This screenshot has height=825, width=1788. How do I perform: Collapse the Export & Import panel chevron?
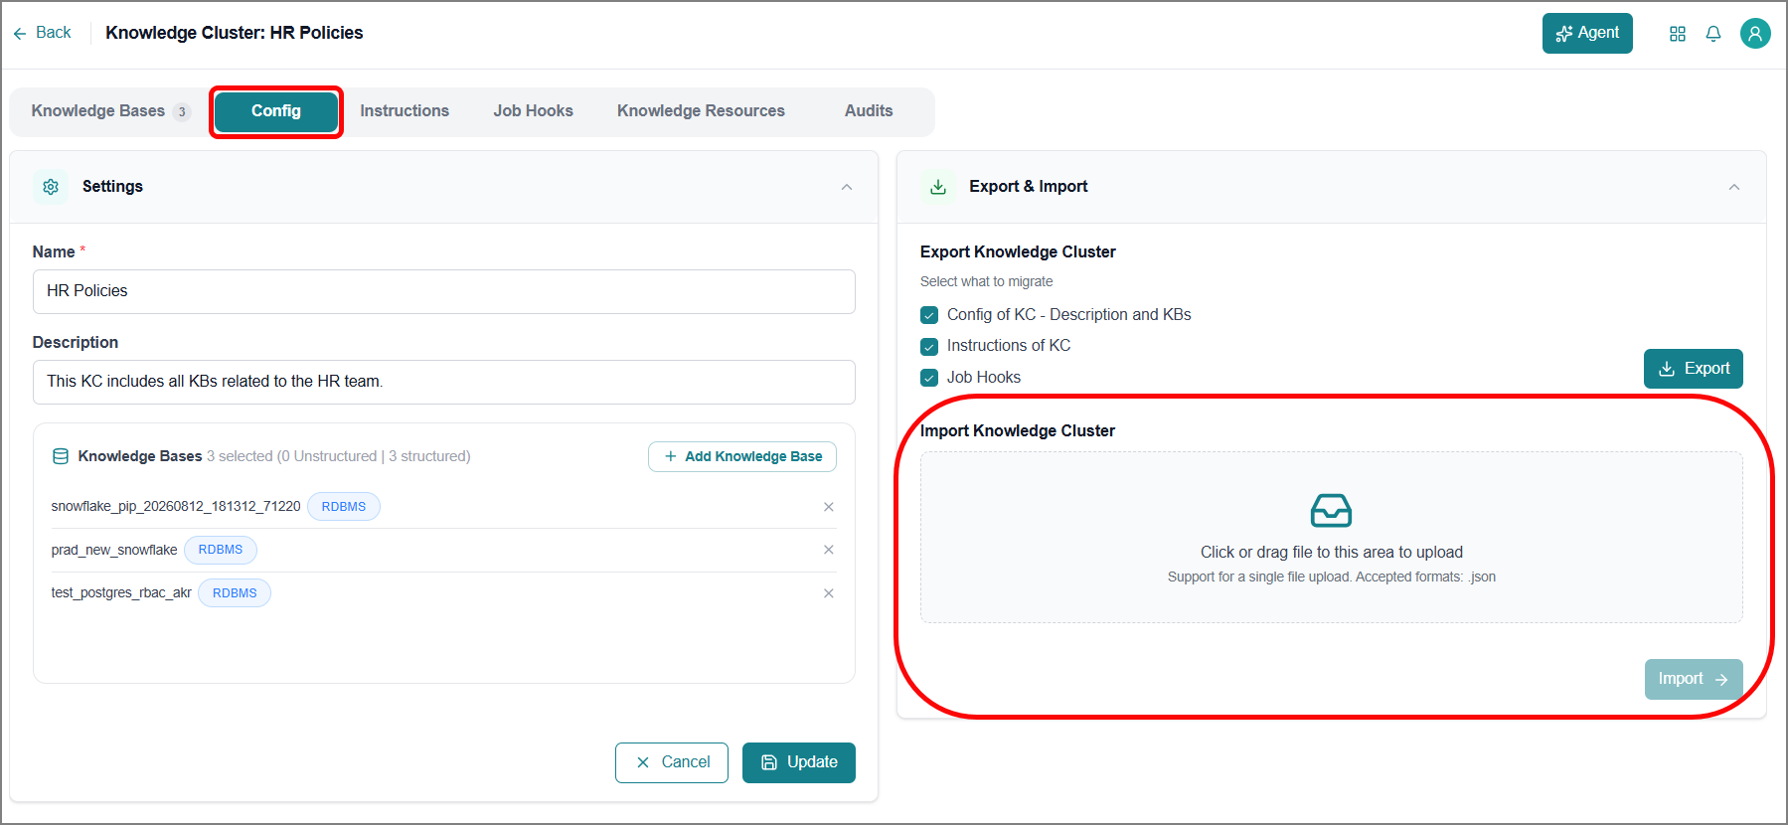(x=1733, y=187)
